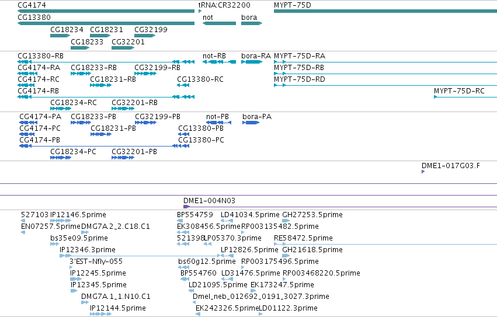This screenshot has width=497, height=317.
Task: Select the not-PB protein glyph
Action: 218,123
